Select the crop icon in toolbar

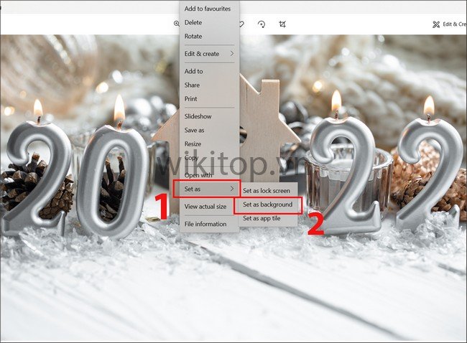pos(282,24)
